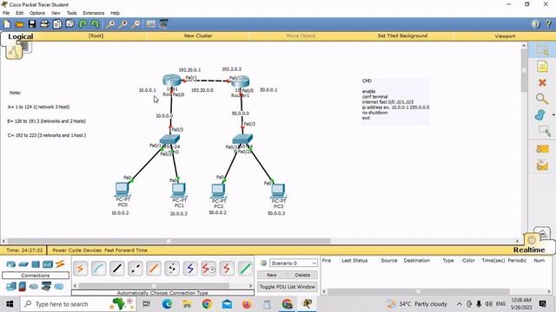Click Toggle PDU List Window button

click(288, 287)
